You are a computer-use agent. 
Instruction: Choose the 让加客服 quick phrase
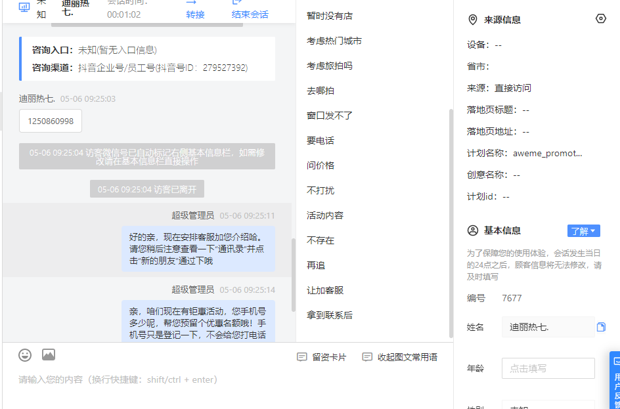pyautogui.click(x=325, y=290)
